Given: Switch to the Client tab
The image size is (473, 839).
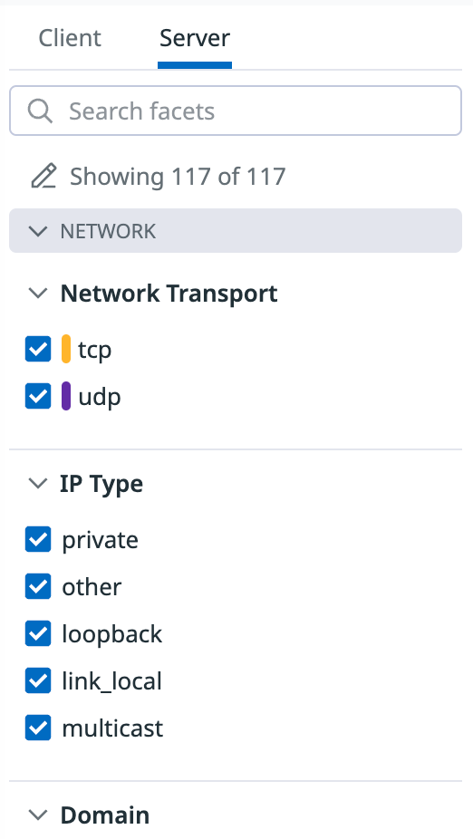Looking at the screenshot, I should click(x=70, y=38).
